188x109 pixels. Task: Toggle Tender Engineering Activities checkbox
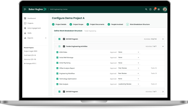tap(59, 46)
